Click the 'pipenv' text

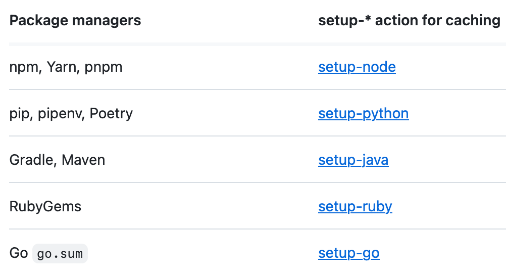56,114
